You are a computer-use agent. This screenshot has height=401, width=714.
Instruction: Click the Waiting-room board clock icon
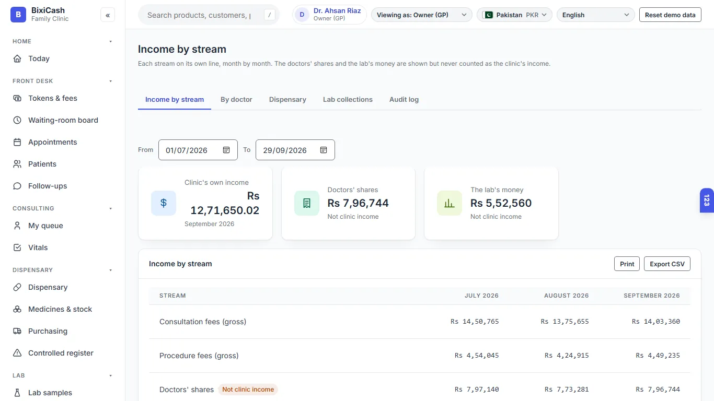17,120
